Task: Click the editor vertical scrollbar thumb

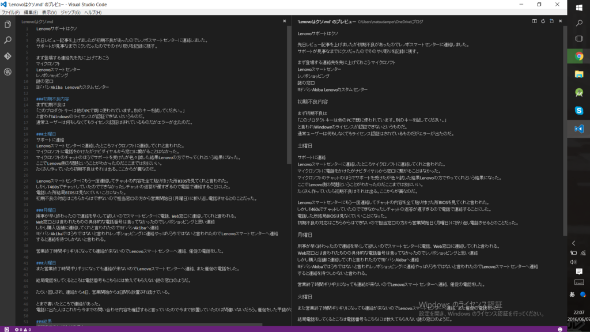Action: [x=289, y=95]
